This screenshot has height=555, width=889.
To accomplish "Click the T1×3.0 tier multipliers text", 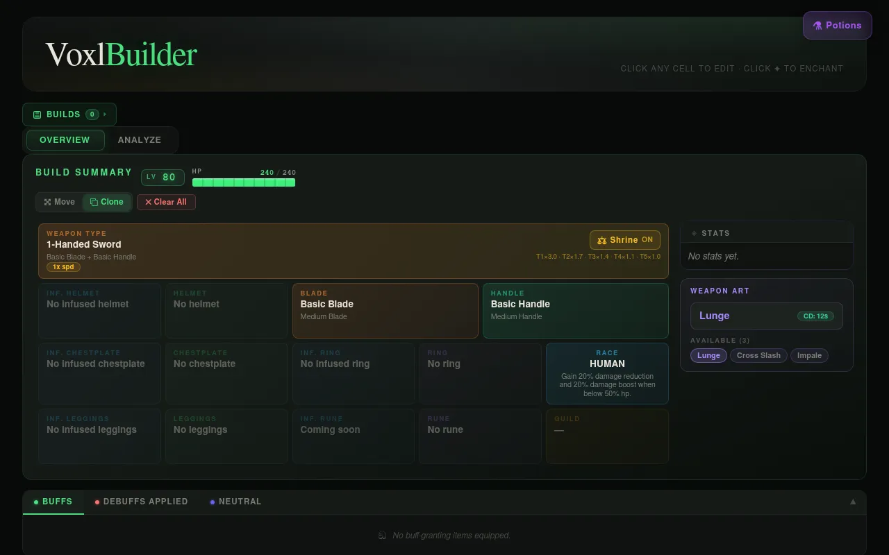I will point(598,257).
